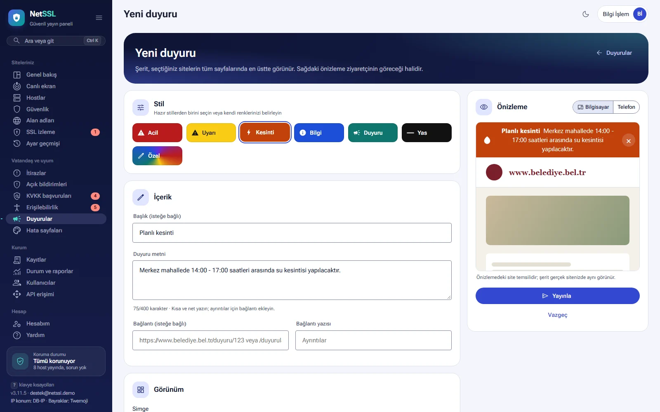
Task: Open SSL izleme with one alert
Action: [x=56, y=132]
